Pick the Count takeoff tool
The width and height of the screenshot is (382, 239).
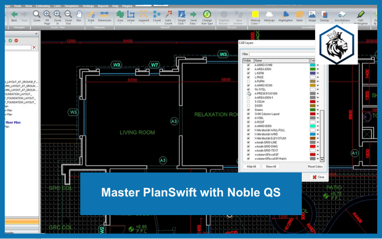(x=157, y=15)
